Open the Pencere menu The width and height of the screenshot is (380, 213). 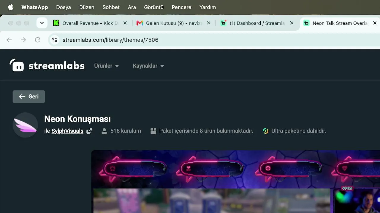(x=181, y=7)
